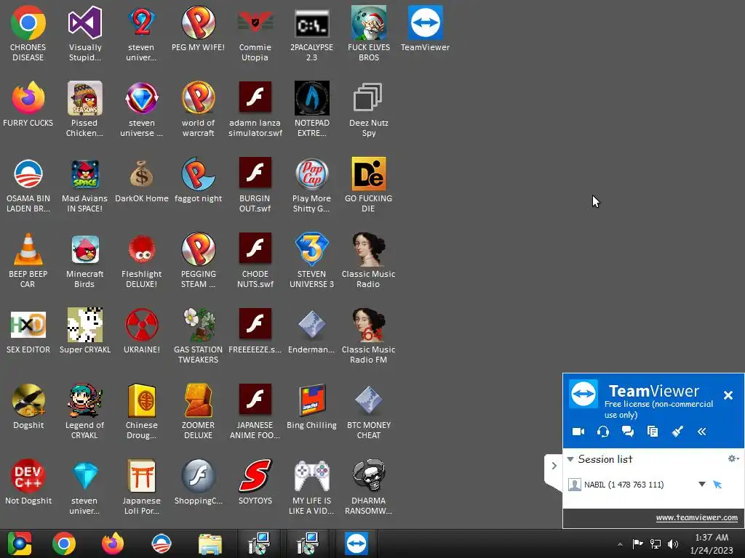Open the SOYTOYS desktop shortcut
745x558 pixels.
(255, 482)
